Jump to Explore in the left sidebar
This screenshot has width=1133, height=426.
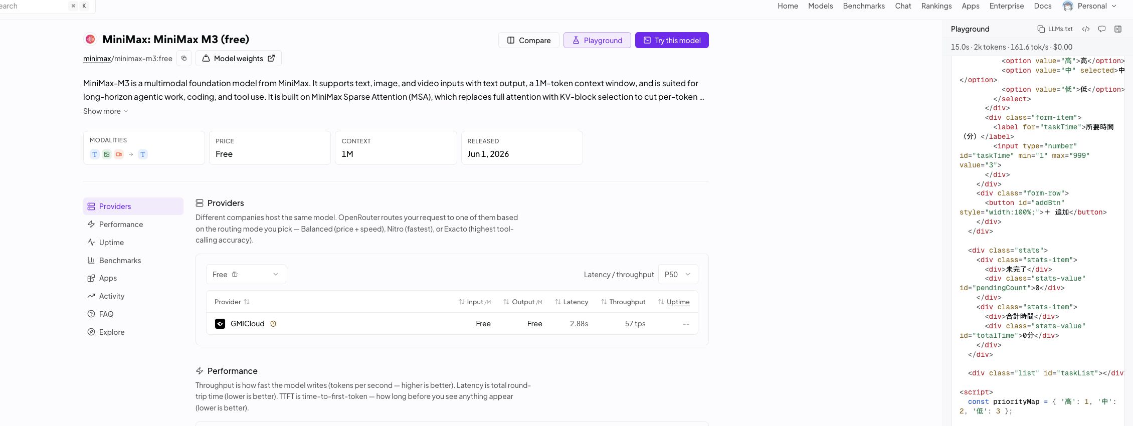click(133, 332)
